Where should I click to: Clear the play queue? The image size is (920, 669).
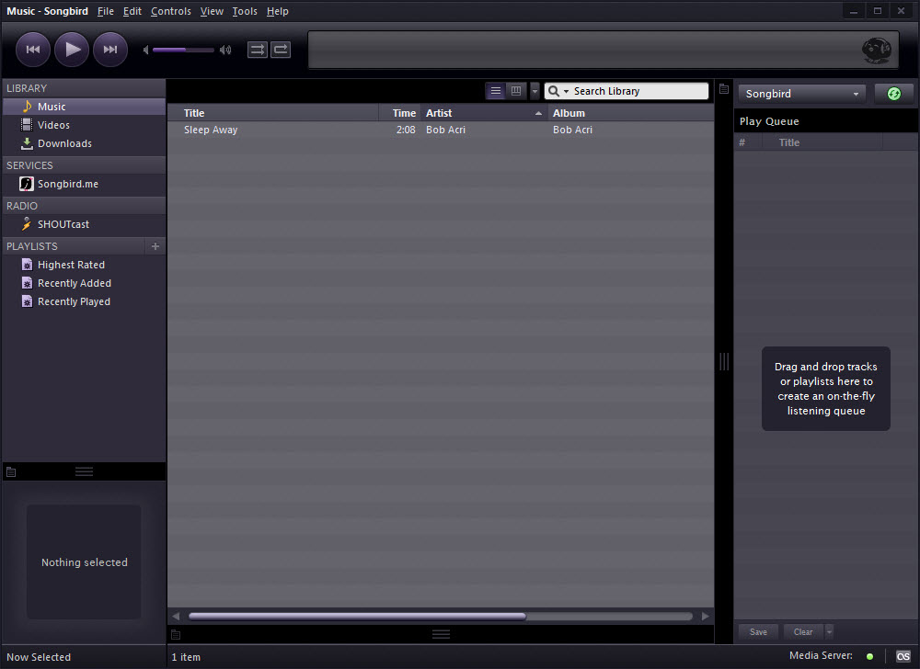tap(803, 632)
